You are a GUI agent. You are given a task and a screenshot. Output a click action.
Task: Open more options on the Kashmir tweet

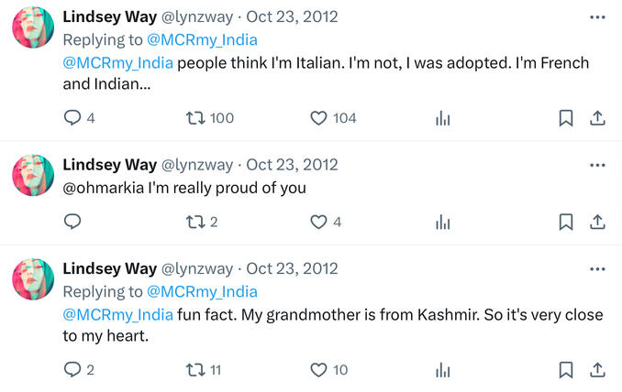tap(597, 269)
